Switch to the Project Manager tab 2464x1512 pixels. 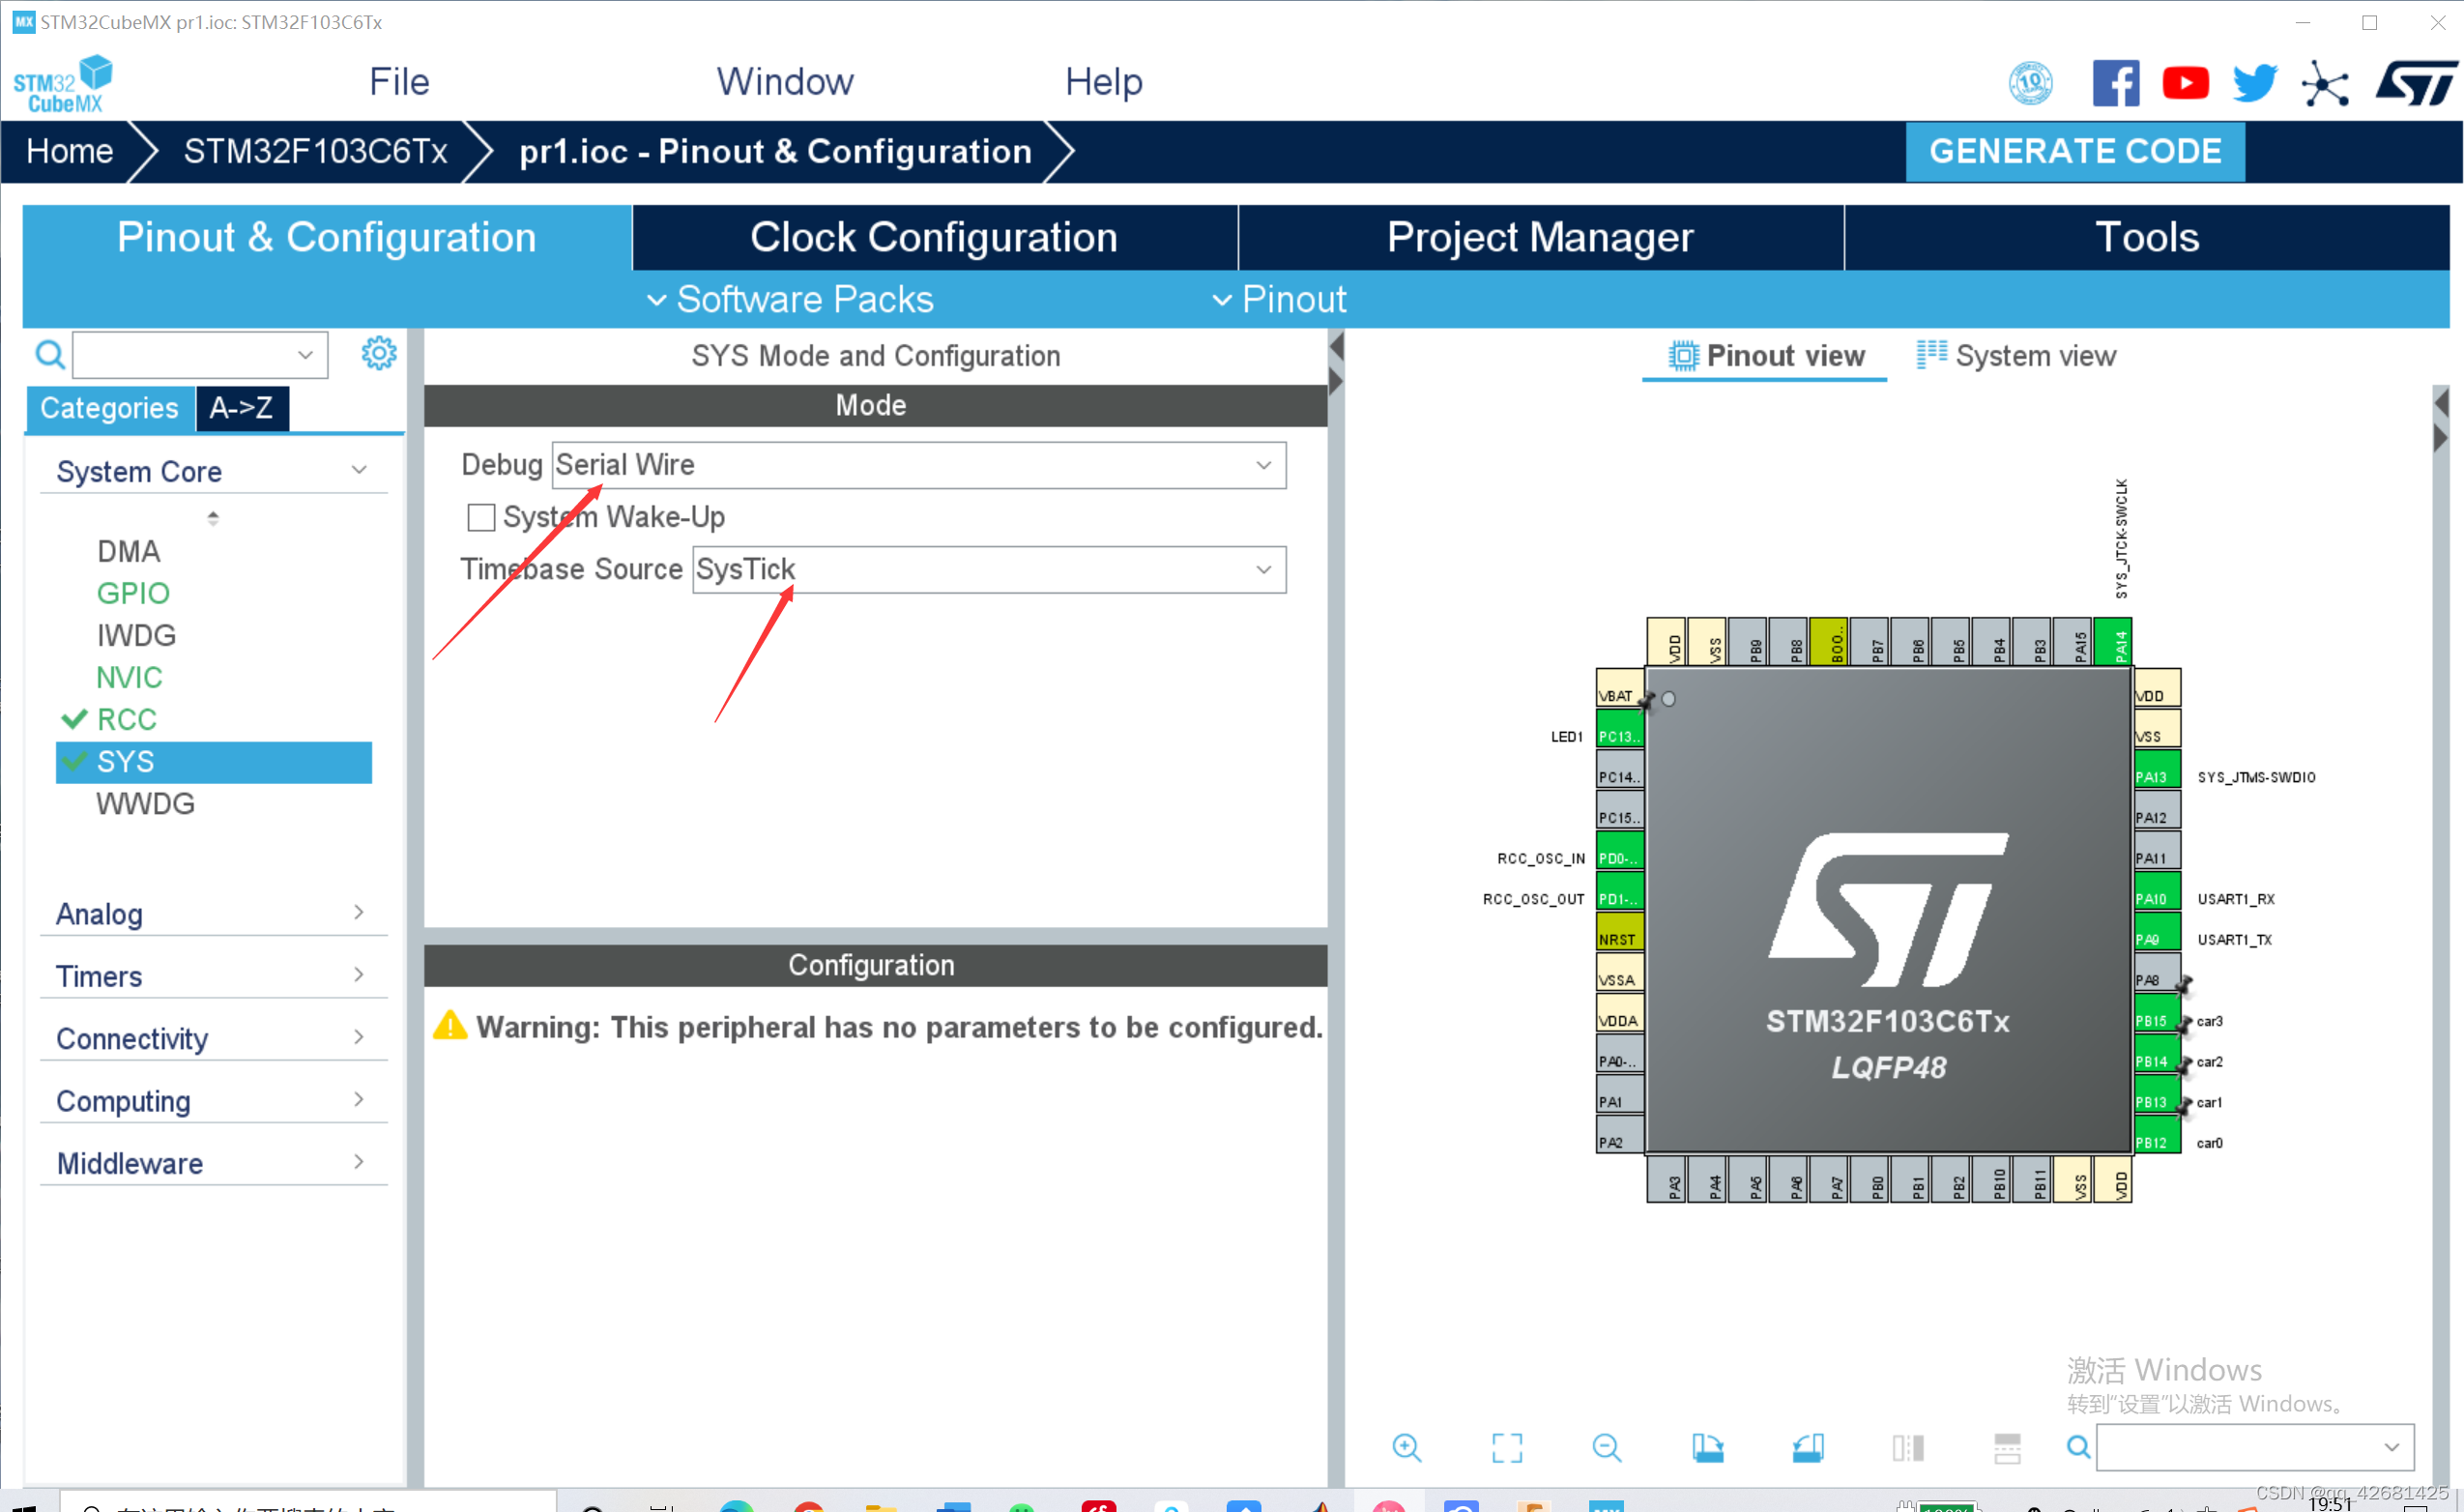[x=1540, y=238]
